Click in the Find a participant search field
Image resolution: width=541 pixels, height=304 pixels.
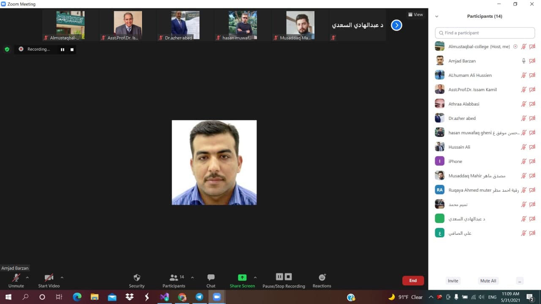tap(485, 33)
